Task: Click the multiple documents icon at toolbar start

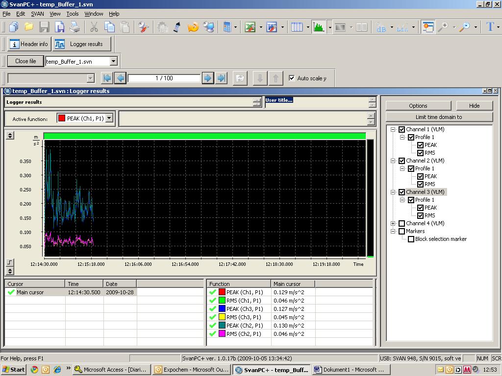Action: (14, 27)
